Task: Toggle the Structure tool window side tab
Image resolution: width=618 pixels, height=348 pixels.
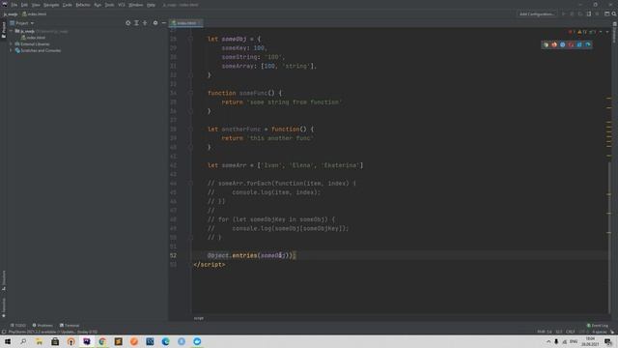Action: click(x=4, y=280)
